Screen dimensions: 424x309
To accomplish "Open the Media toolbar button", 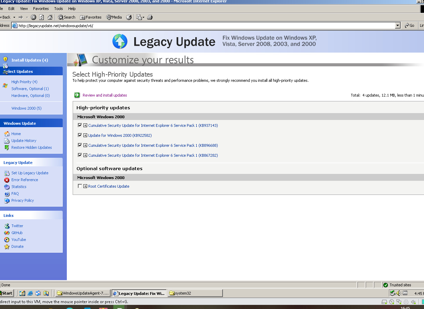I will pyautogui.click(x=114, y=17).
